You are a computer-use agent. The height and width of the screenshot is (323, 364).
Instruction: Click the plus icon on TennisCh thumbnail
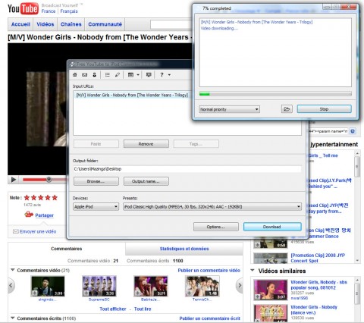click(x=189, y=293)
